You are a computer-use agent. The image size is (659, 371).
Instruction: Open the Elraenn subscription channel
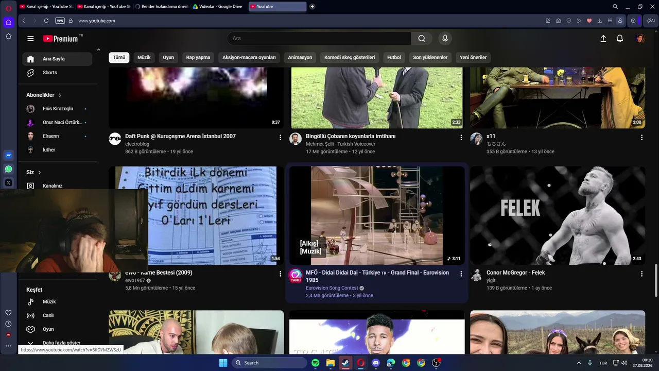[x=57, y=136]
